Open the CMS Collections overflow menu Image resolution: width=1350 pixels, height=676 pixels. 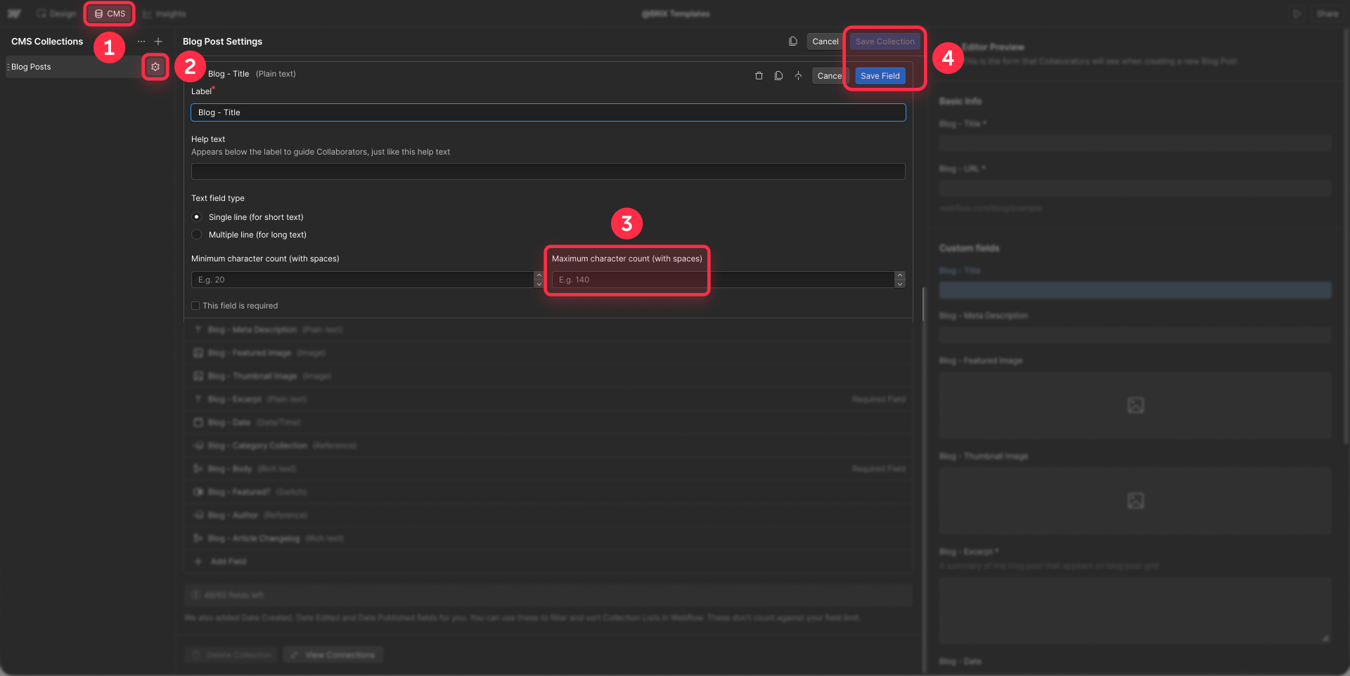click(x=141, y=41)
